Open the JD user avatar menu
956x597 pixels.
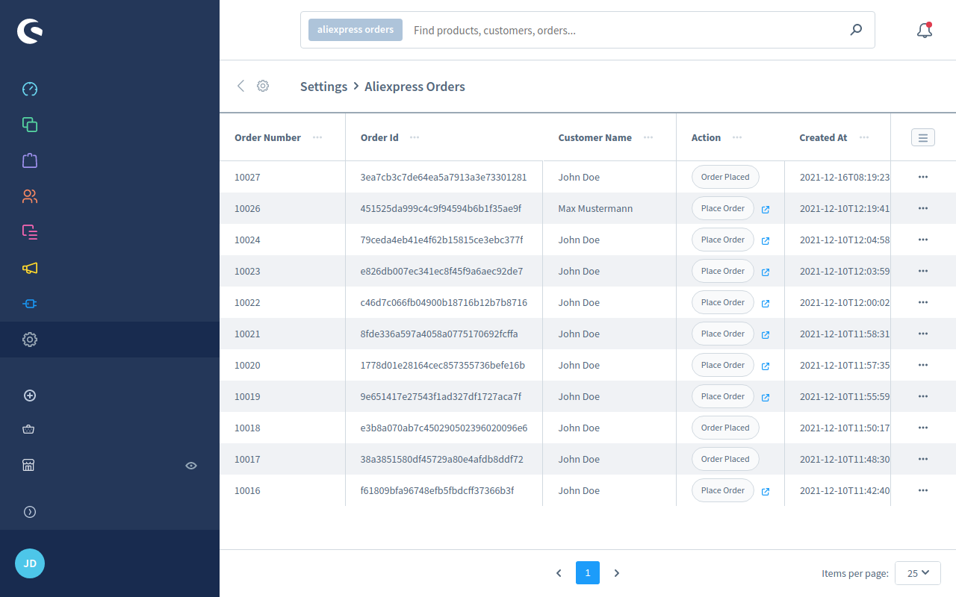click(x=30, y=563)
